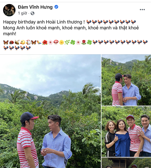The image size is (151, 168).
Task: Open the partially visible bottom-right photo
Action: pos(126,163)
